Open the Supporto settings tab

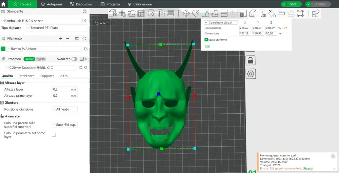pos(47,76)
